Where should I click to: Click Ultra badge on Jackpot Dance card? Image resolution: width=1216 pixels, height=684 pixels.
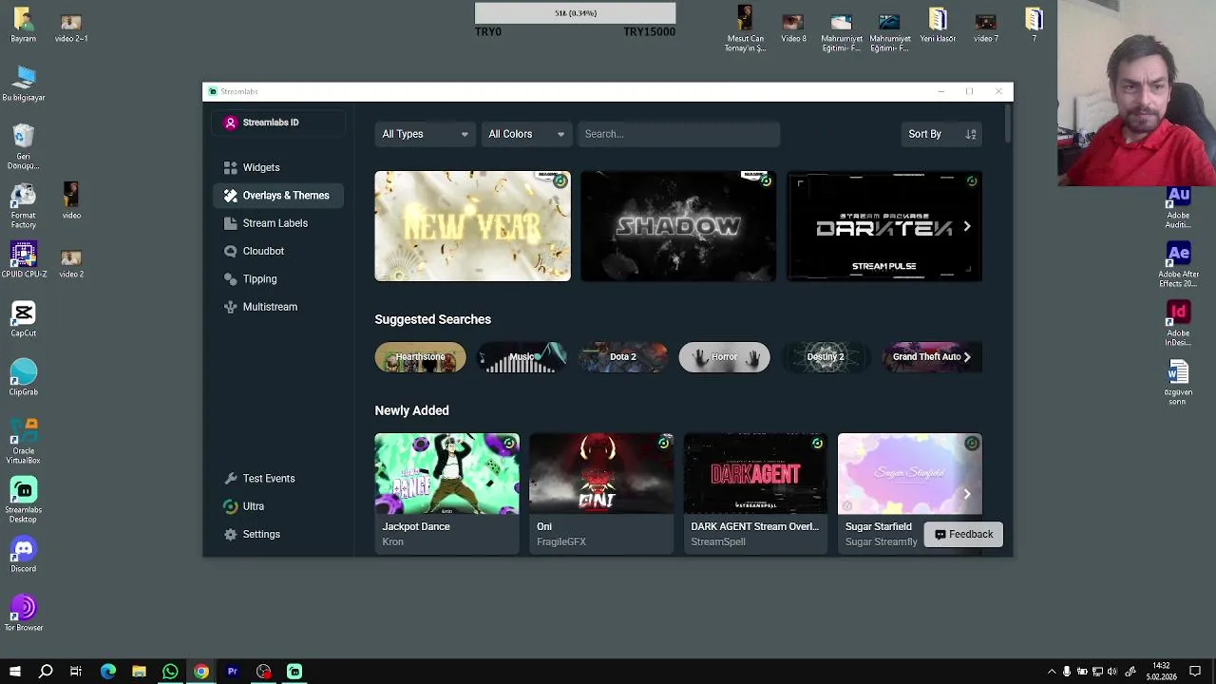(509, 444)
